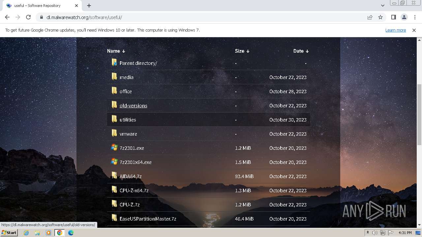Open Microsoft Edge from the taskbar
Viewport: 422px width, 237px height.
point(71,233)
